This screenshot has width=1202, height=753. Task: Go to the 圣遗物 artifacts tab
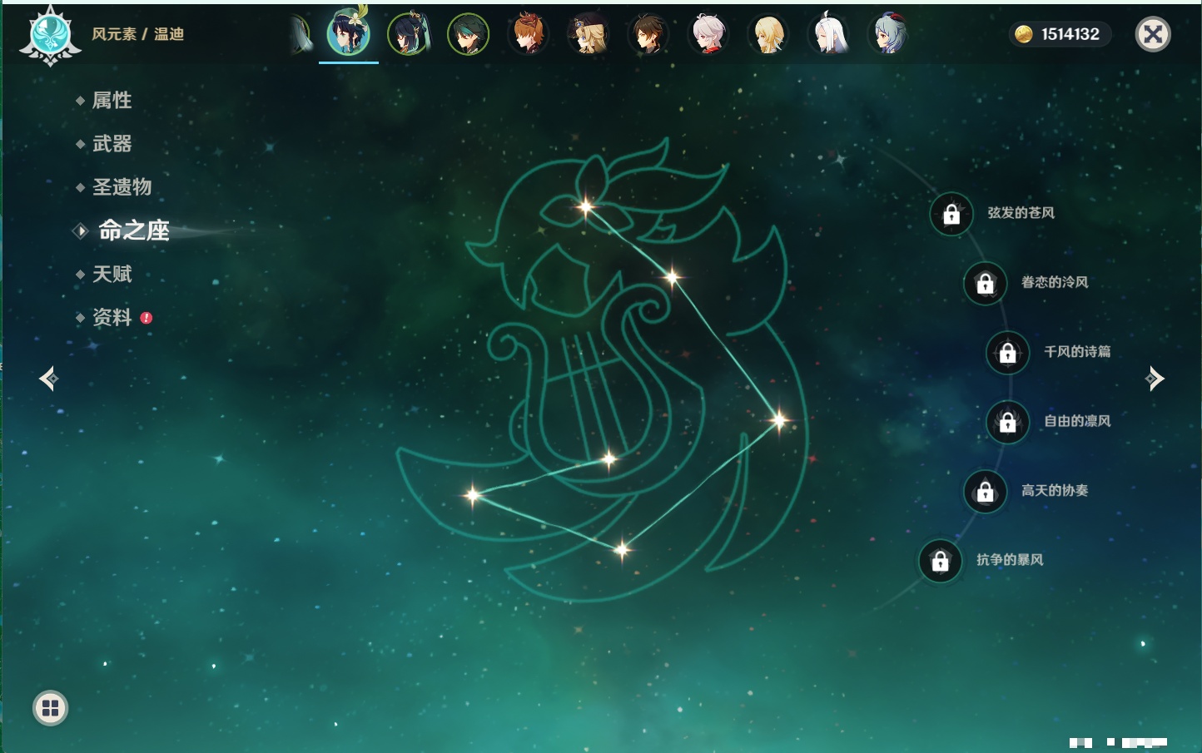[122, 187]
